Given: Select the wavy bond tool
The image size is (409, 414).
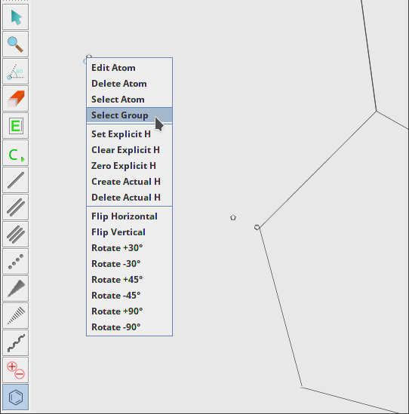Looking at the screenshot, I should (16, 343).
